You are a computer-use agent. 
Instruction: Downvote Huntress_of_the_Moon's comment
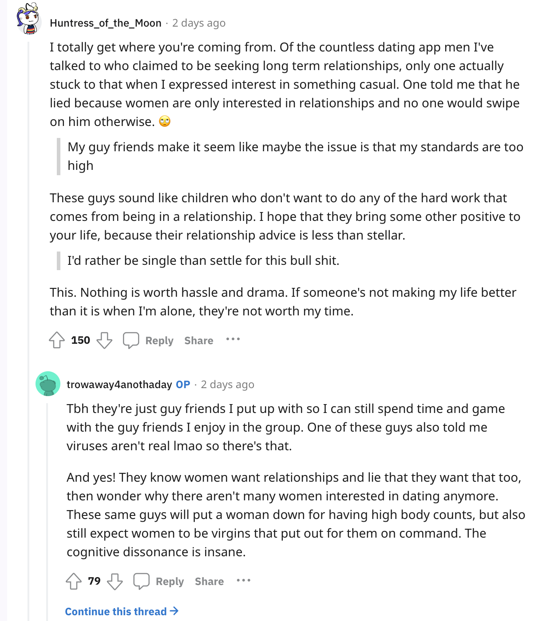click(104, 340)
